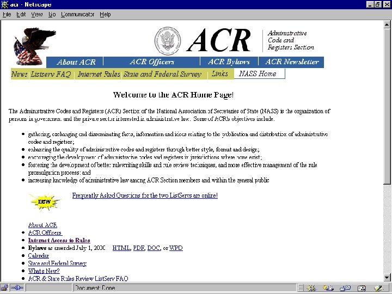Open State and Federal Survey in nav bar
The image size is (392, 294).
[x=162, y=74]
